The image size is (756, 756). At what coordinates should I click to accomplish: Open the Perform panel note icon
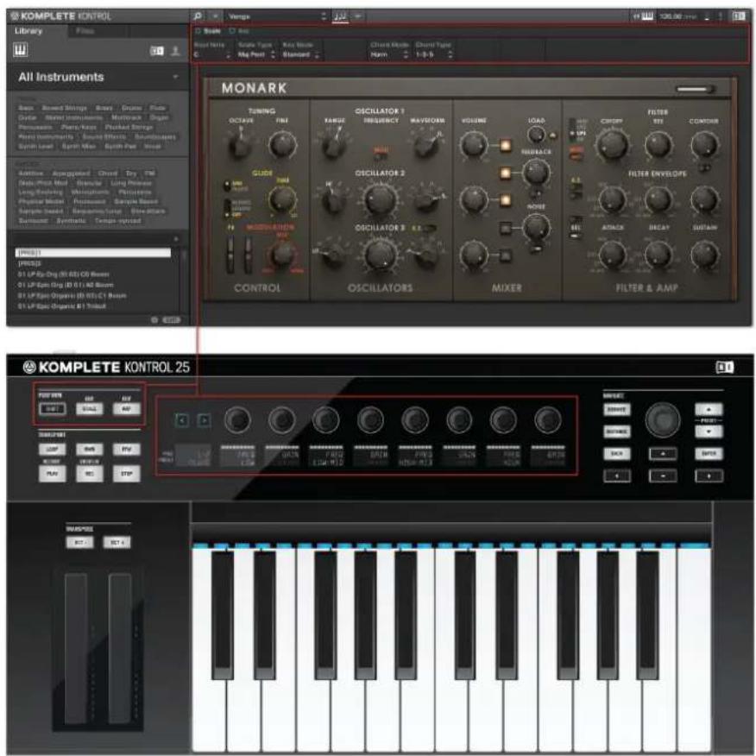coord(340,16)
